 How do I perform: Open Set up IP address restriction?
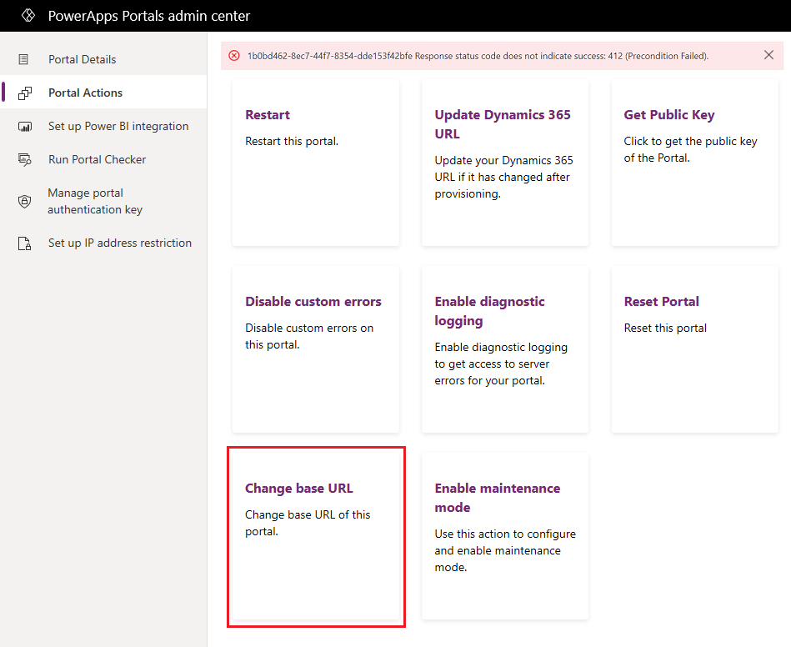(x=103, y=243)
